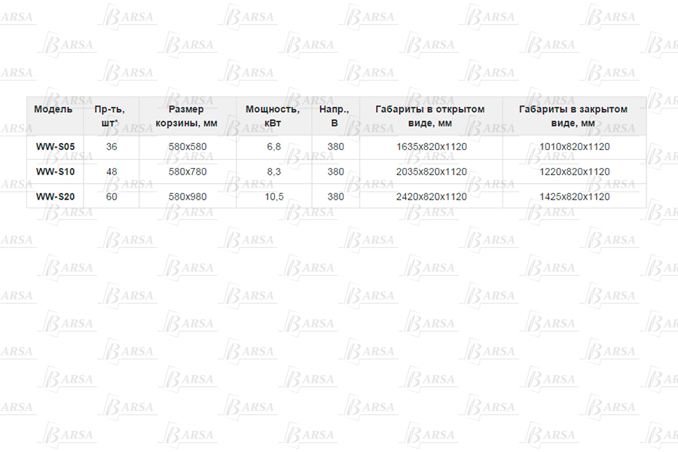Click the 10,5 power value cell
The image size is (678, 452).
(273, 197)
